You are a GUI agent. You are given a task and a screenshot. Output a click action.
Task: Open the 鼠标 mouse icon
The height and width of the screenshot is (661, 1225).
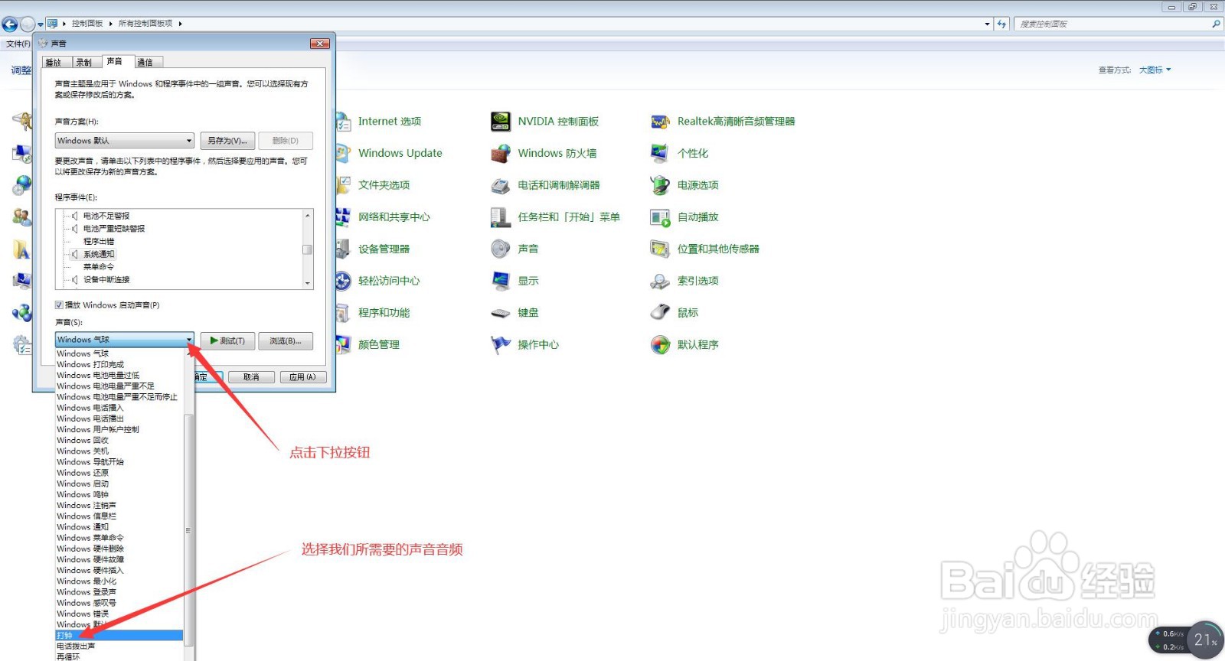660,313
